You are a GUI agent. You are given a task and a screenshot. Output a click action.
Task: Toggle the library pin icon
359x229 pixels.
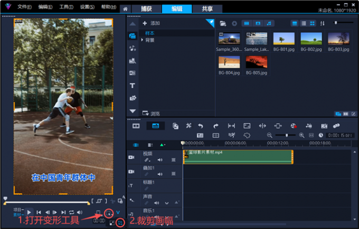211,22
